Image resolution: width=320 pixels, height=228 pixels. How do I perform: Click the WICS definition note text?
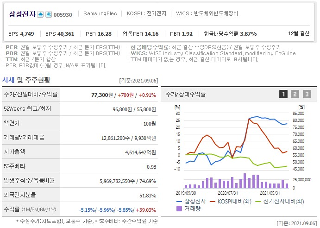(x=211, y=54)
